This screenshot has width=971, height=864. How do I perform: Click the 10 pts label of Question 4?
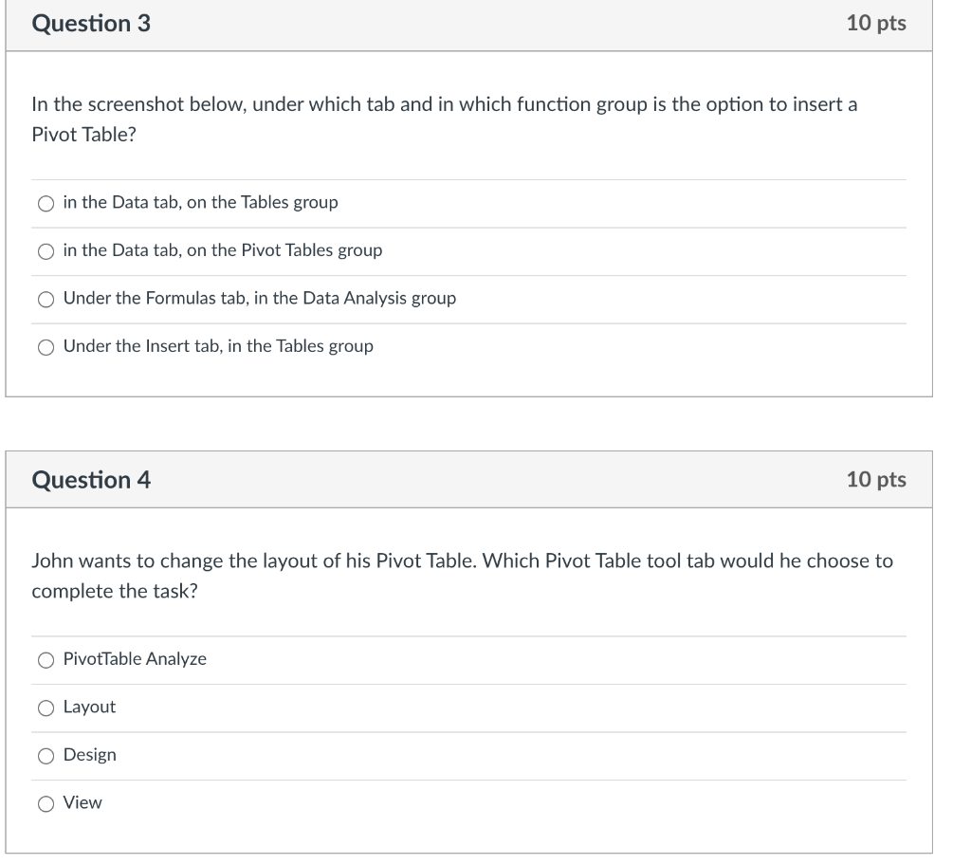[x=876, y=479]
